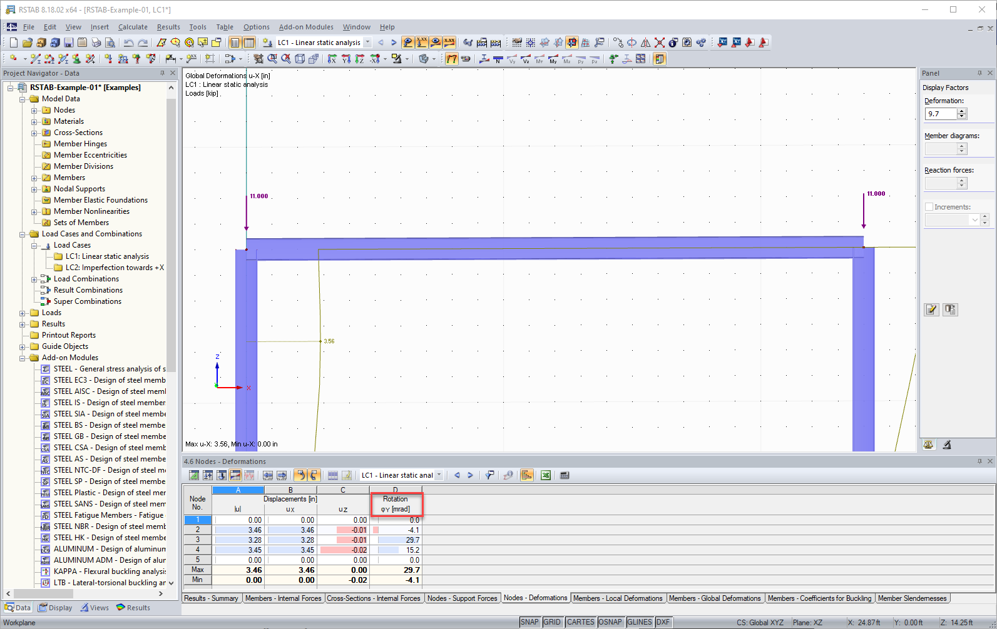The width and height of the screenshot is (997, 629).
Task: Collapse the Load Cases and Combinations node
Action: [x=23, y=234]
